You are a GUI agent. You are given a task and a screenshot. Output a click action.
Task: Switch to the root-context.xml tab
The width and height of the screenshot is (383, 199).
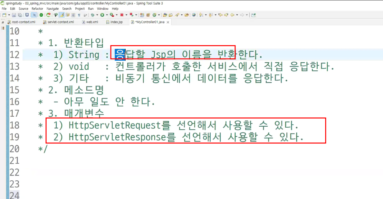coord(22,22)
